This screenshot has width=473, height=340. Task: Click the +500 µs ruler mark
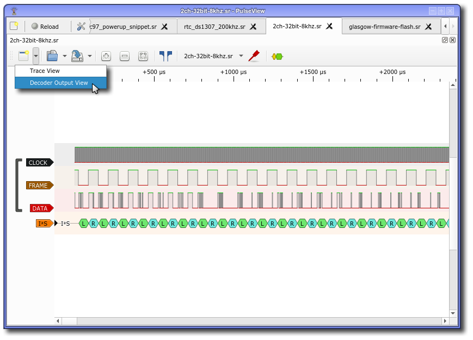154,72
